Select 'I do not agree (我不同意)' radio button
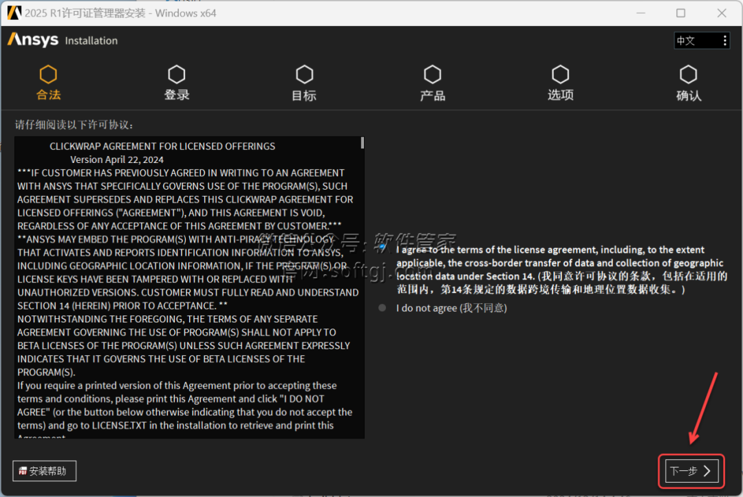 382,308
